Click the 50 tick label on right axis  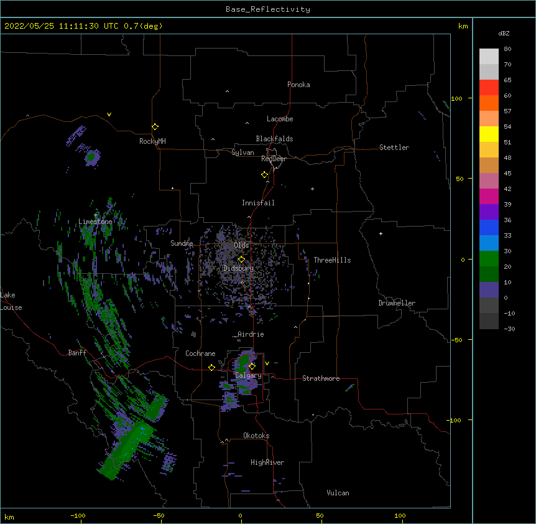(460, 179)
